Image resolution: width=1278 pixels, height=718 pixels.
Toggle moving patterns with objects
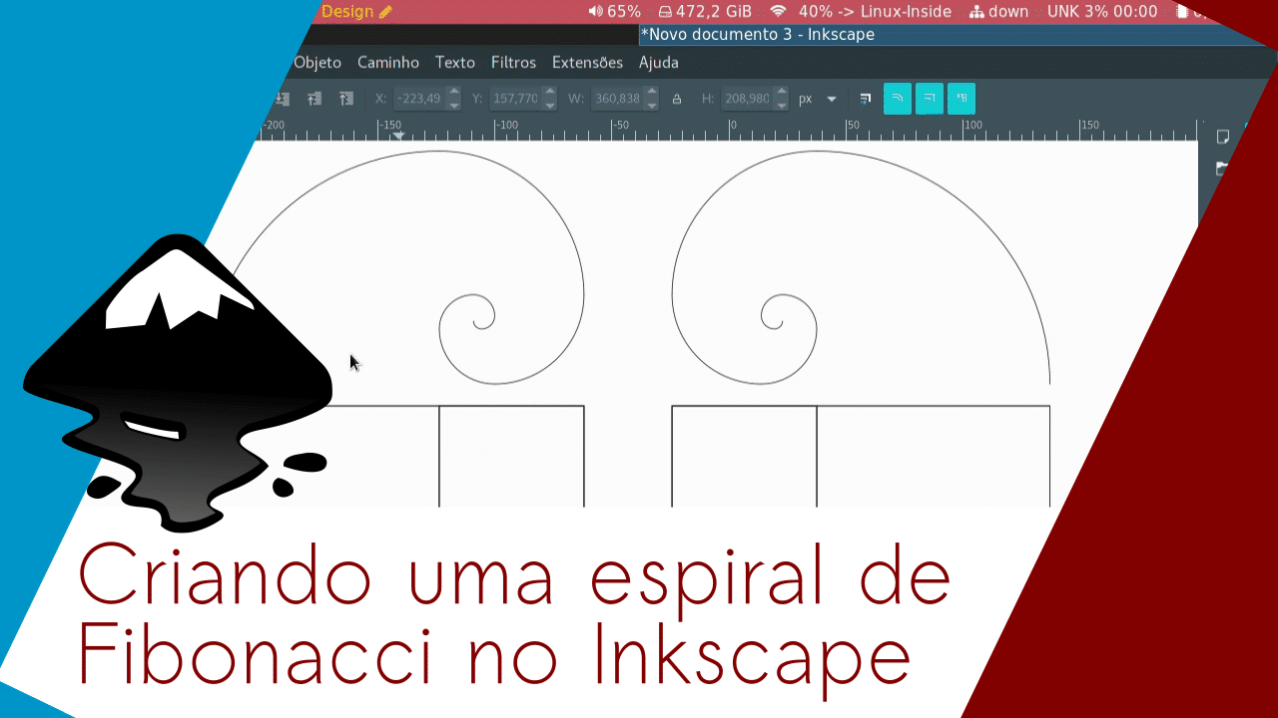(x=961, y=99)
